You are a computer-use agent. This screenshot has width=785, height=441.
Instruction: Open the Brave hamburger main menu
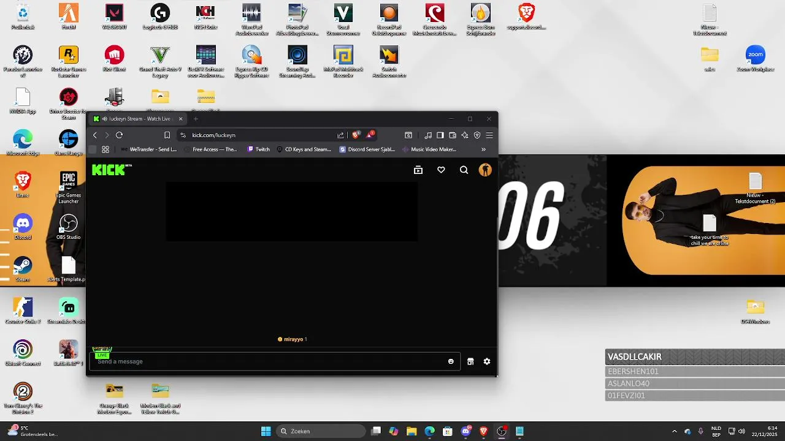pyautogui.click(x=489, y=135)
